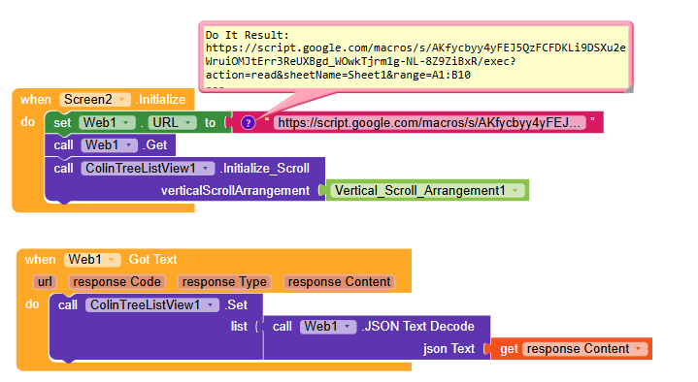The image size is (698, 382).
Task: Click the purple question mark comment icon
Action: click(248, 123)
